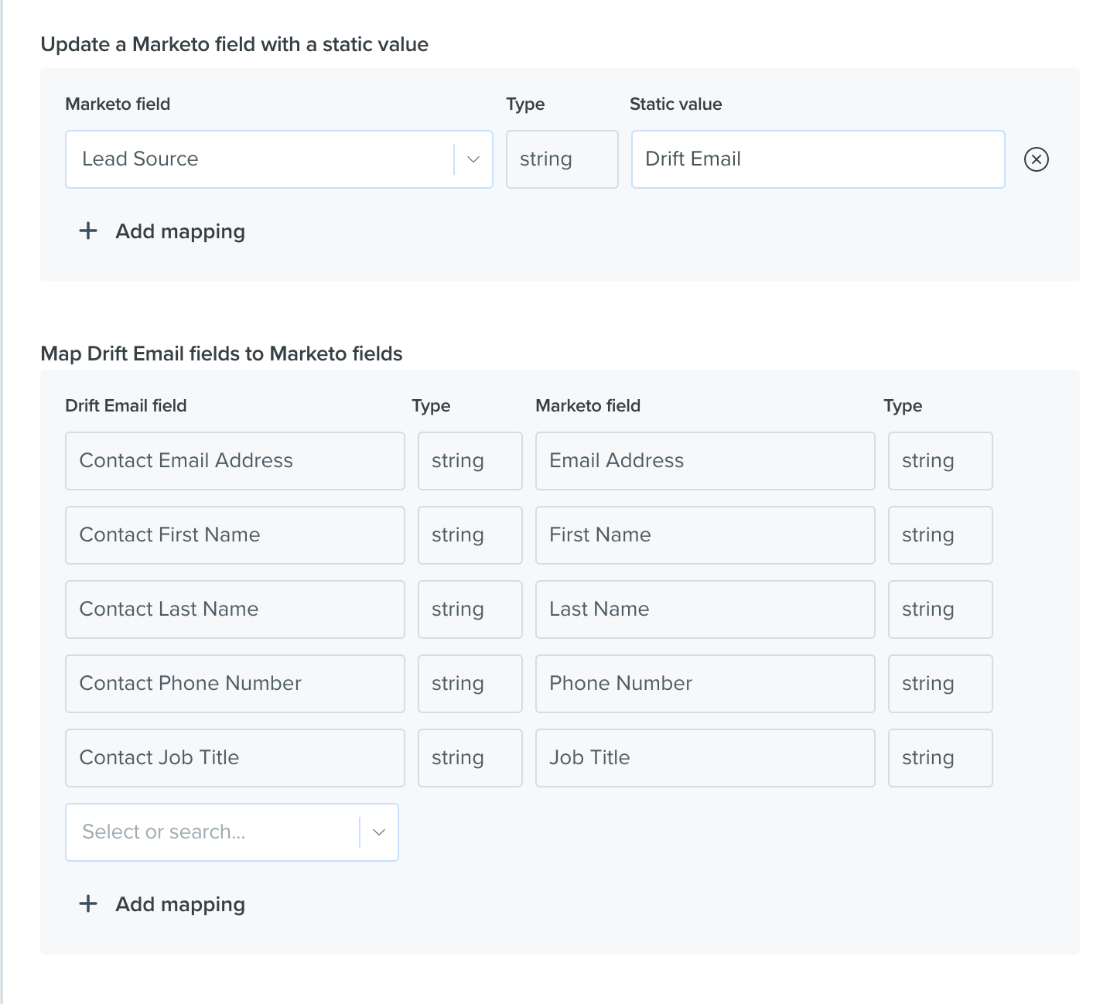The height and width of the screenshot is (1004, 1117).
Task: Click the Email Address Marketo field
Action: 705,461
